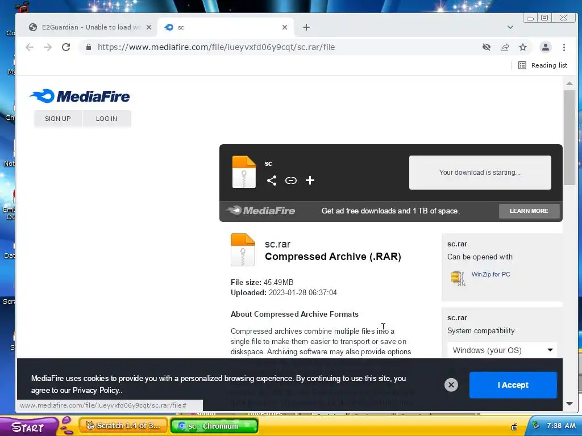Go to MediaFire home via the logo
582x436 pixels.
coord(80,96)
